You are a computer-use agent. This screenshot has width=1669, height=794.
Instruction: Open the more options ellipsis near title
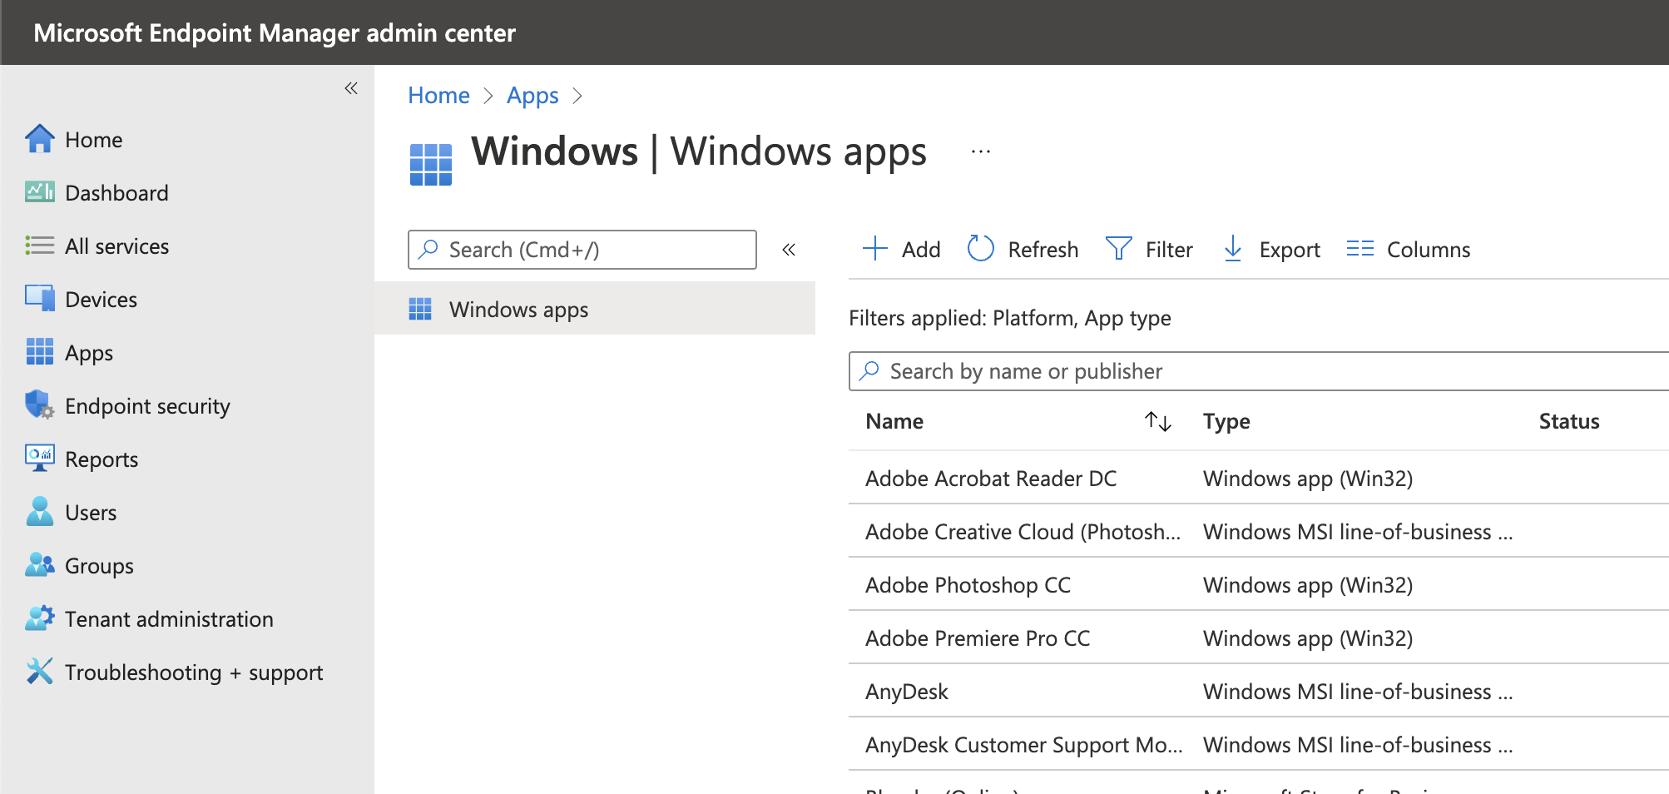(x=981, y=151)
